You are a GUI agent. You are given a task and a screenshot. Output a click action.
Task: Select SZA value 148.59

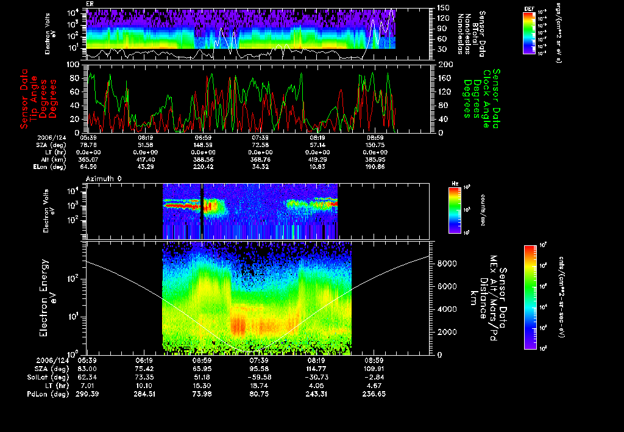(x=203, y=145)
